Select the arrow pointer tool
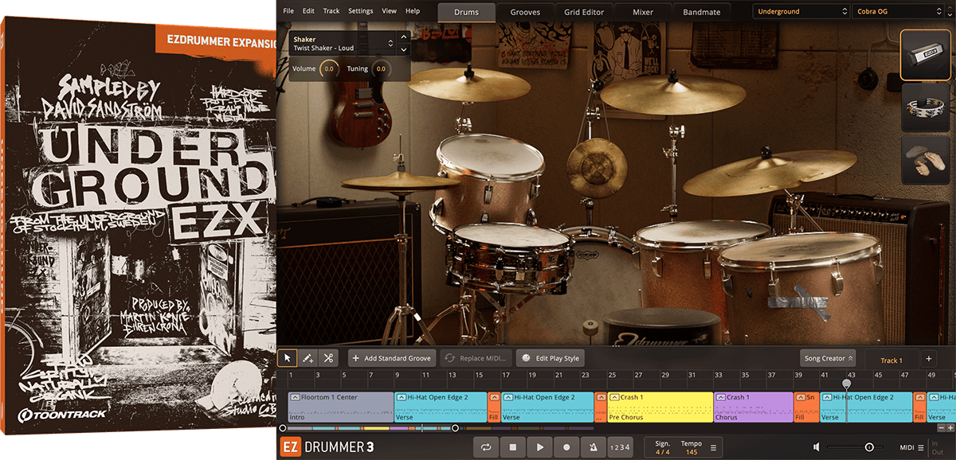Image resolution: width=956 pixels, height=460 pixels. tap(288, 358)
